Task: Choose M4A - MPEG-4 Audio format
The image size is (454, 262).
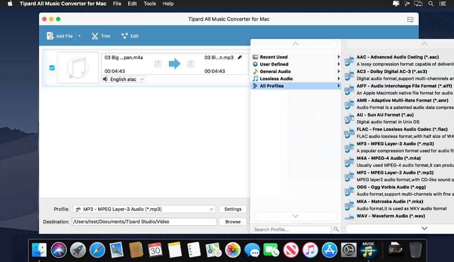Action: [x=399, y=162]
